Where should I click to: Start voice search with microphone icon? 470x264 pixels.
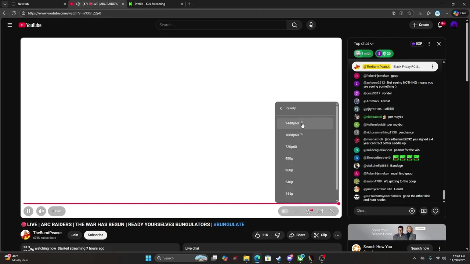[311, 25]
